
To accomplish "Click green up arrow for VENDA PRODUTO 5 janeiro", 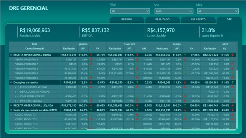I will (x=91, y=73).
